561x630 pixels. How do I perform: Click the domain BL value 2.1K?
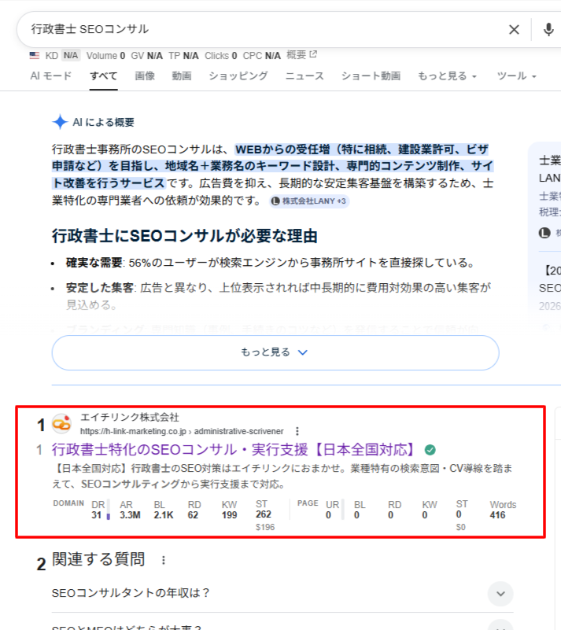pos(164,515)
